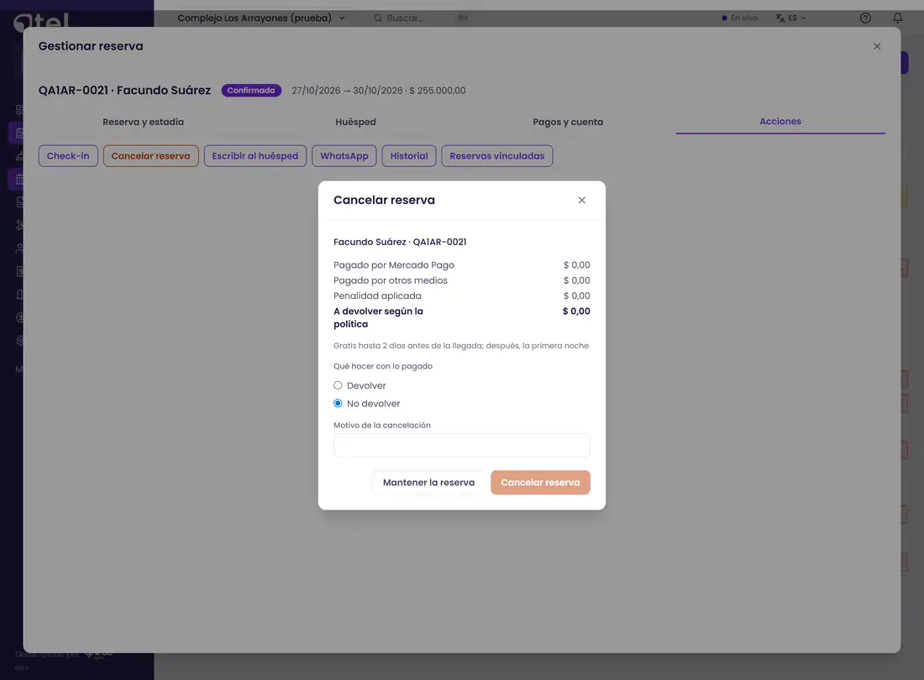Screen dimensions: 924x680
Task: Click the help question mark icon
Action: (x=865, y=18)
